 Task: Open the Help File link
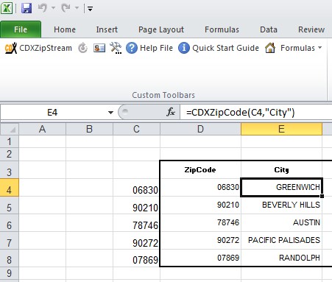tap(156, 48)
